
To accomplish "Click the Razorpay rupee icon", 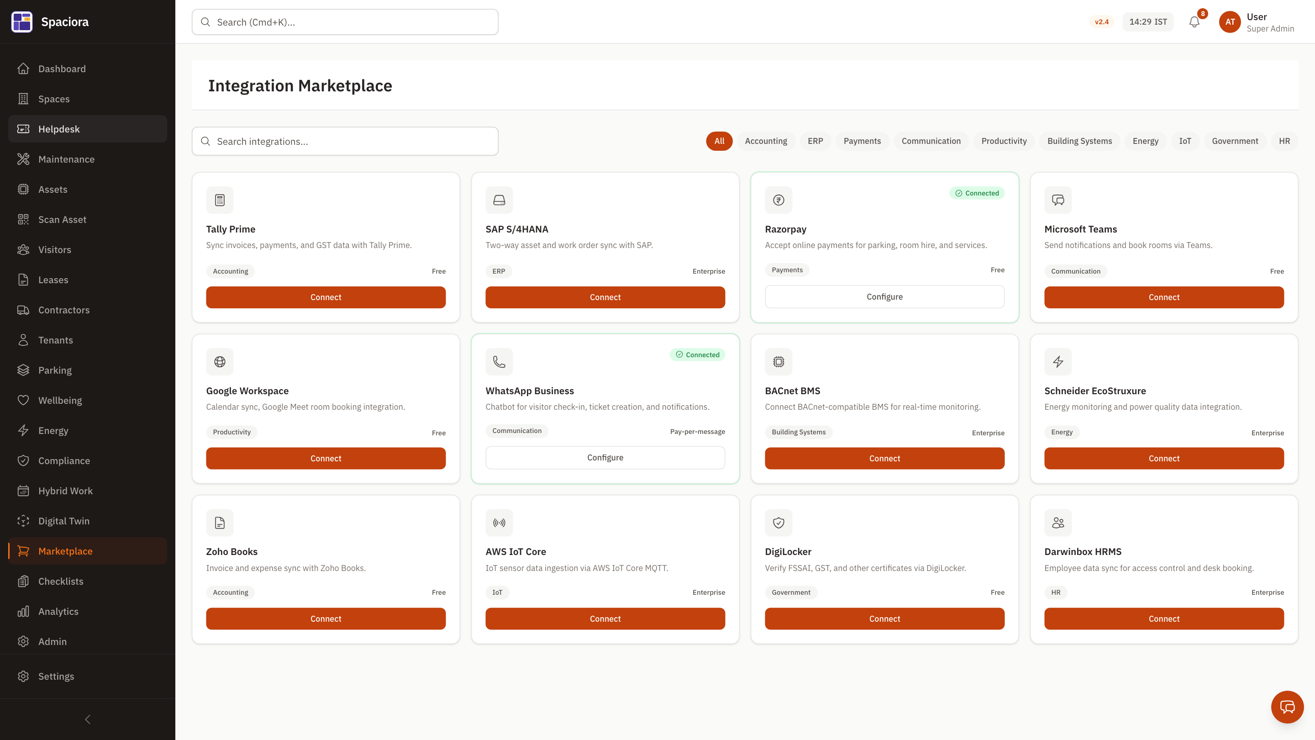I will pyautogui.click(x=778, y=200).
